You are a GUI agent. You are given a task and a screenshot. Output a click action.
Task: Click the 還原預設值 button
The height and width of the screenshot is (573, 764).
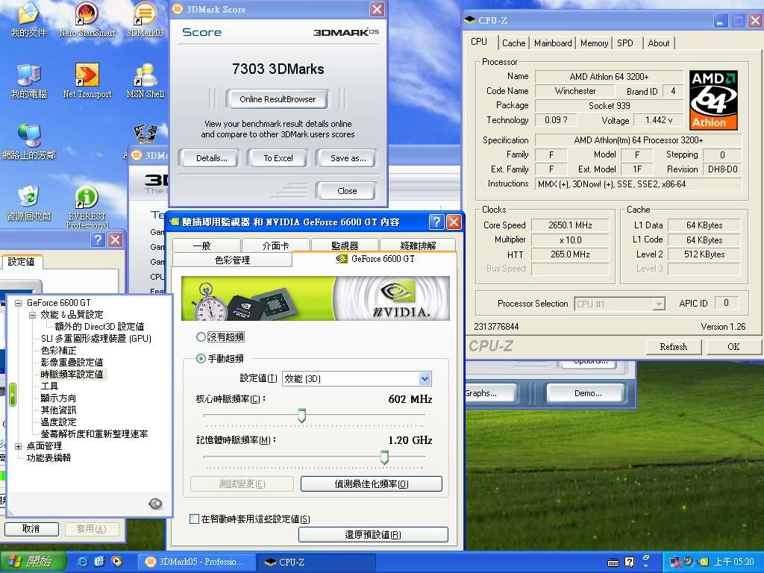(373, 534)
